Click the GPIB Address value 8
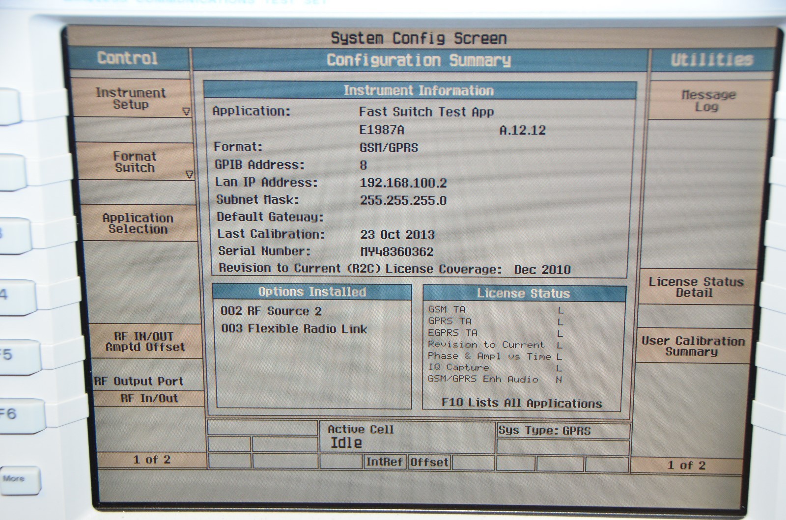Screen dimensions: 786x520 click(x=364, y=165)
